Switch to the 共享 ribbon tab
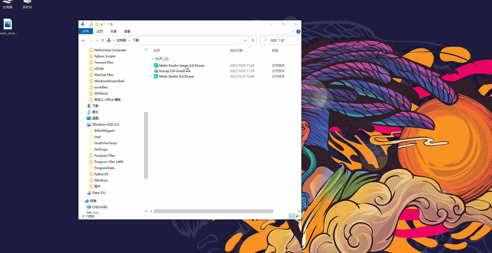This screenshot has width=492, height=253. (113, 31)
